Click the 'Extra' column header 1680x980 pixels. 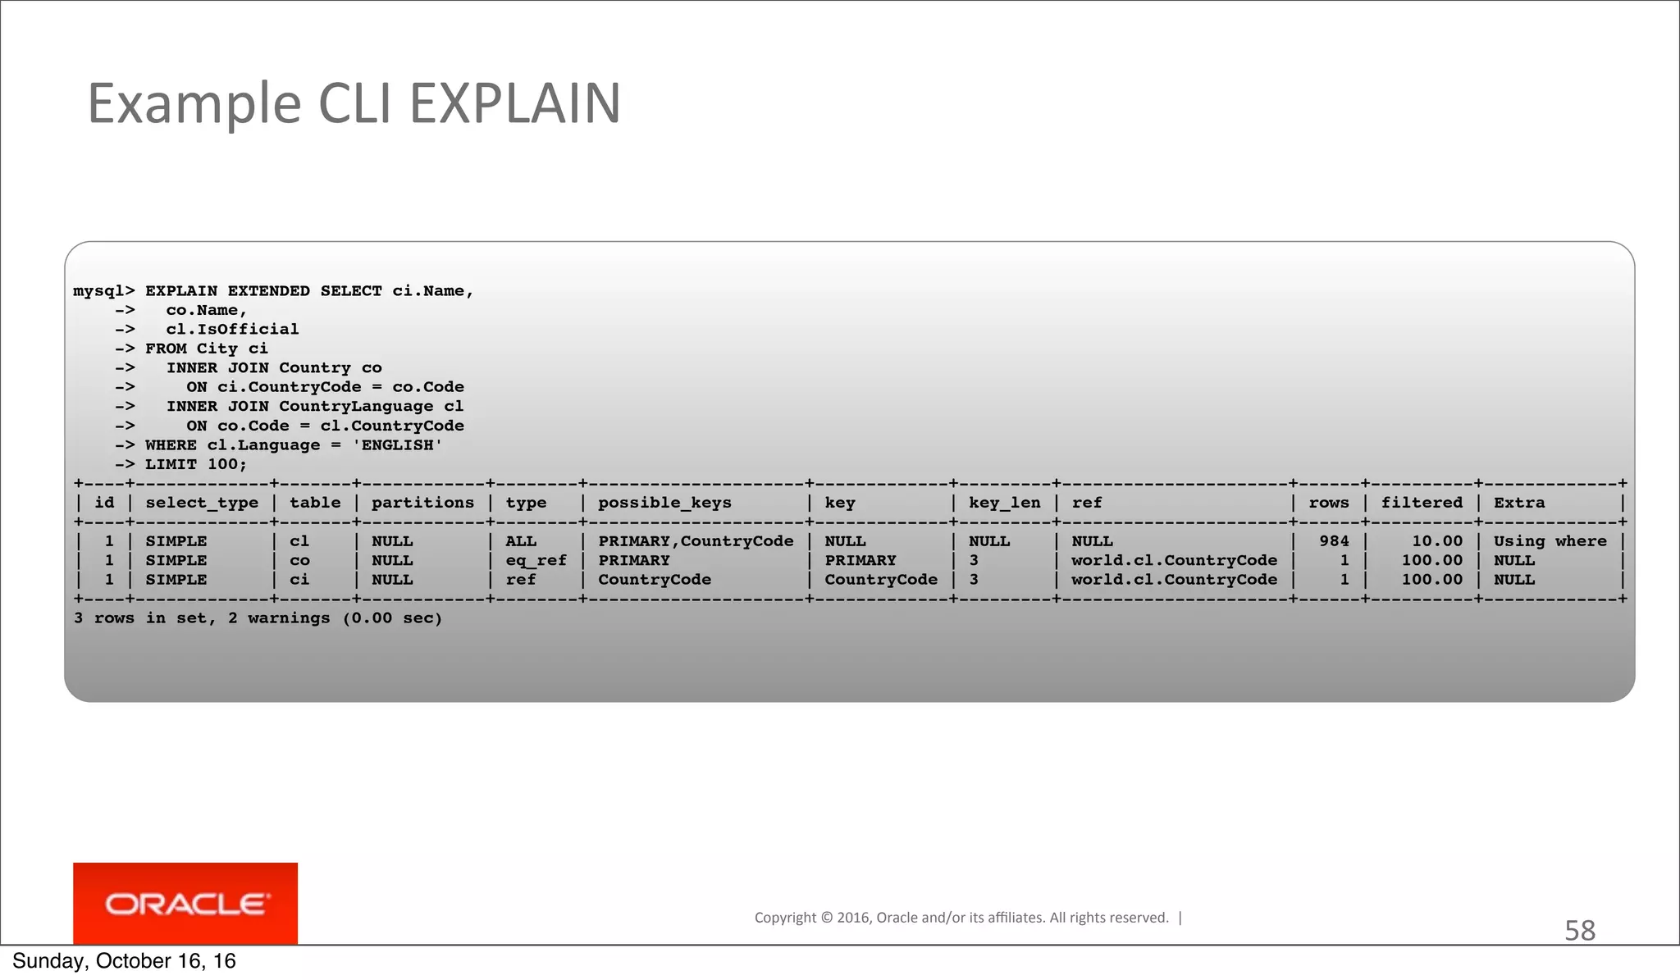pyautogui.click(x=1519, y=503)
